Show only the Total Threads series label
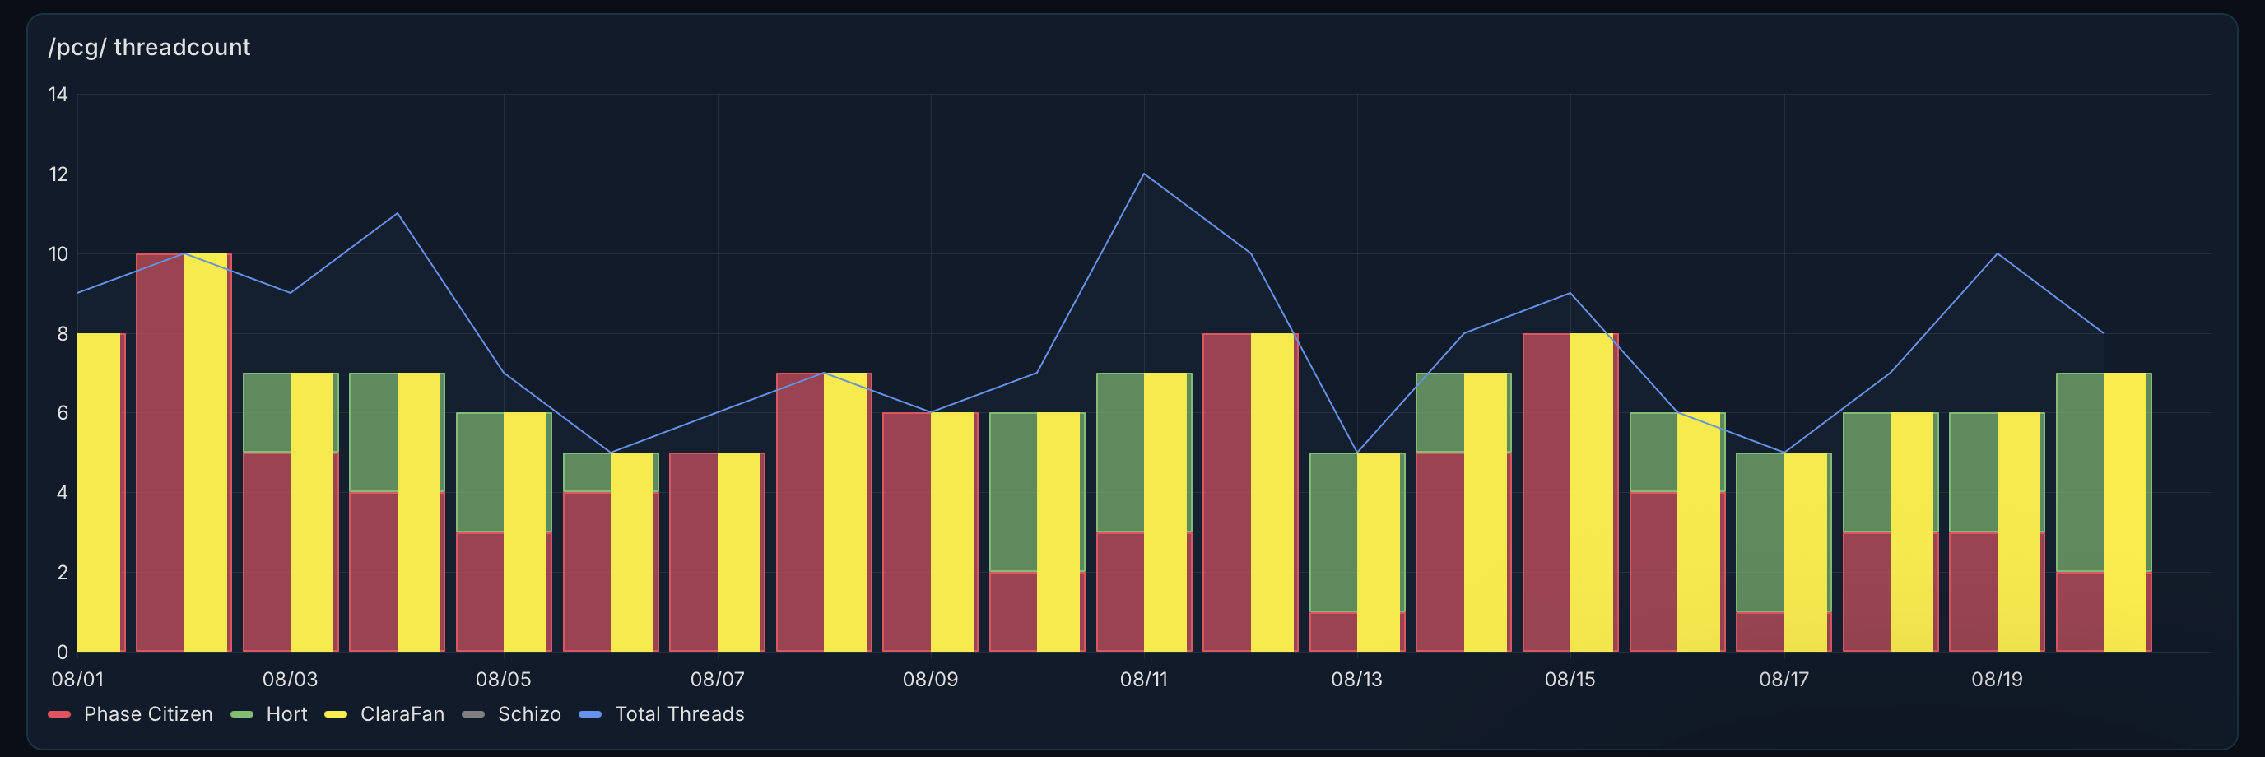The width and height of the screenshot is (2265, 757). [x=680, y=714]
